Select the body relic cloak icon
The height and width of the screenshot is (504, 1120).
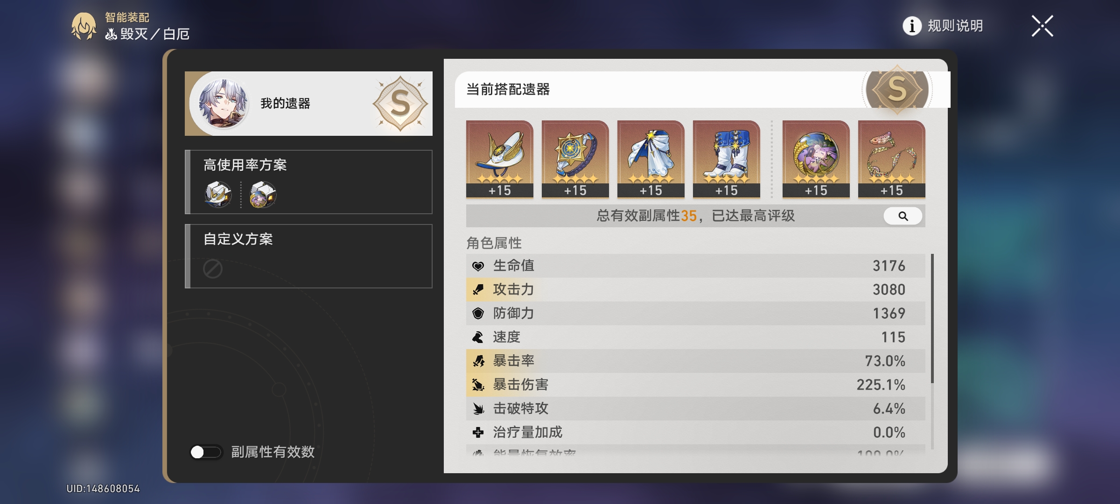651,159
